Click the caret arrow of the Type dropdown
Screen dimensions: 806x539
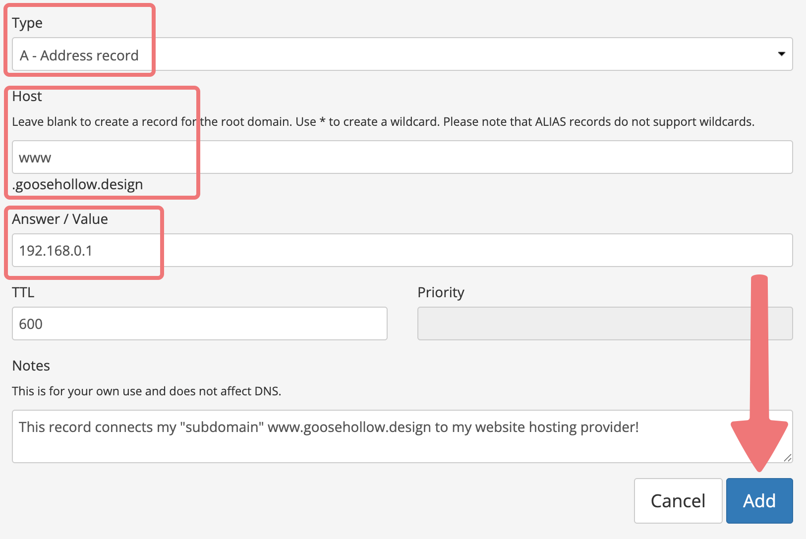point(781,54)
